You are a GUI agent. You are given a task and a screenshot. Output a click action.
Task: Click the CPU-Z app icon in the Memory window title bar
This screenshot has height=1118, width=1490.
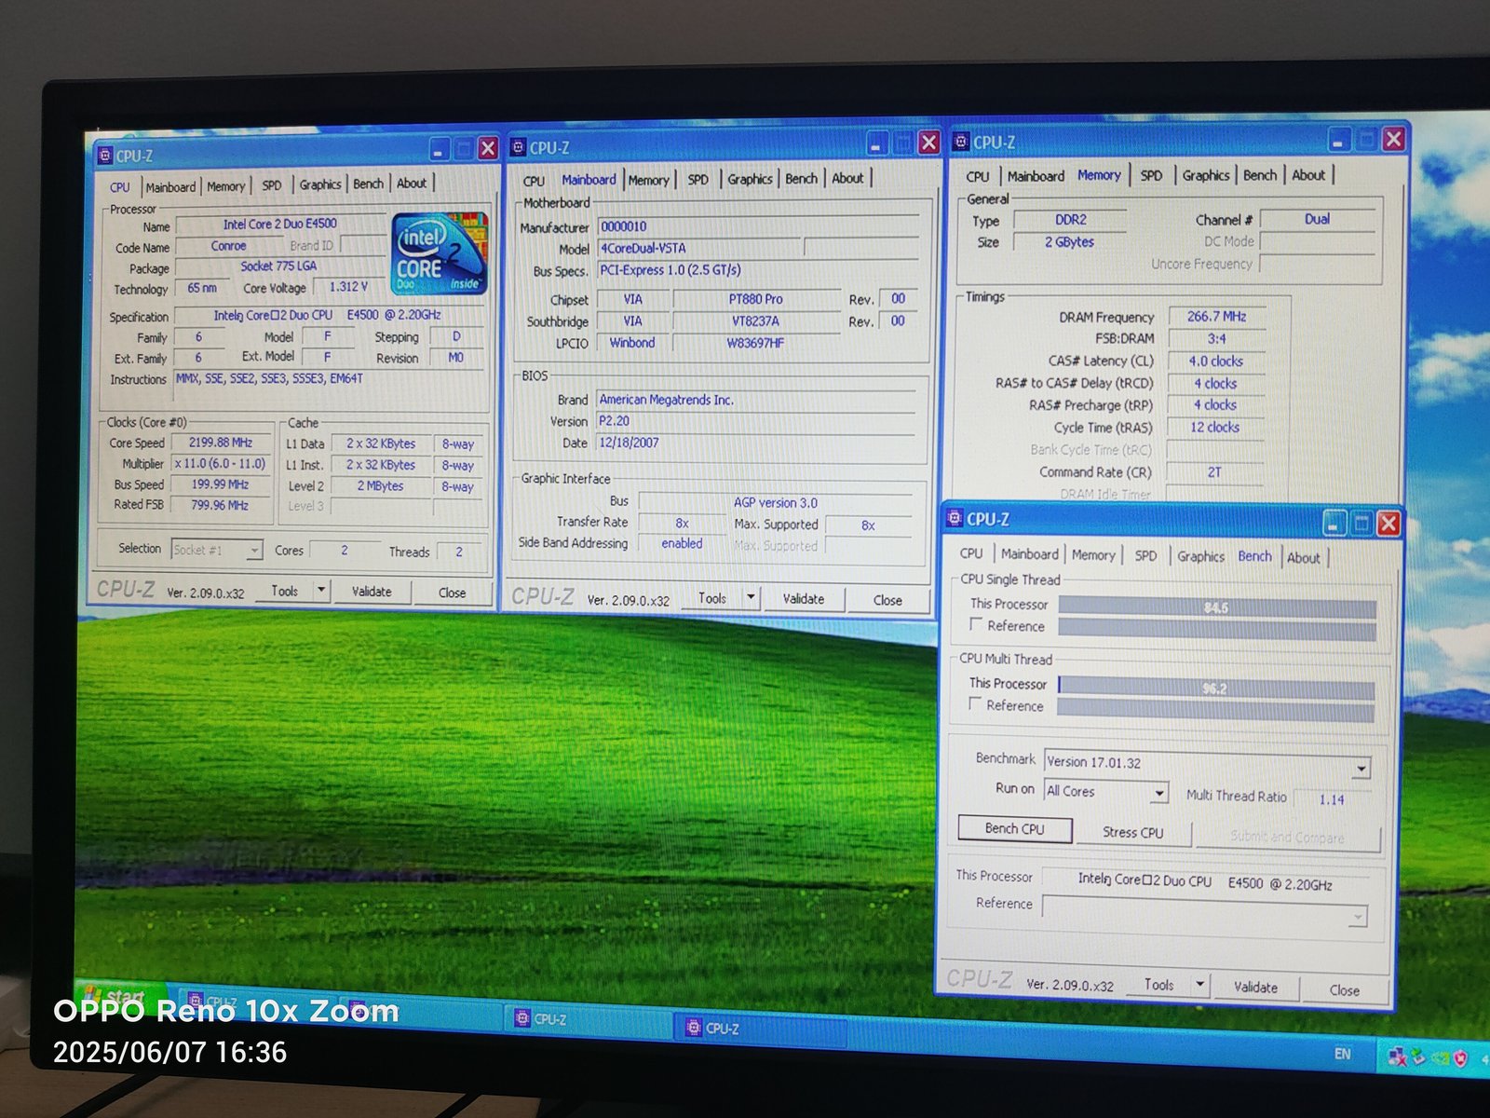click(962, 142)
